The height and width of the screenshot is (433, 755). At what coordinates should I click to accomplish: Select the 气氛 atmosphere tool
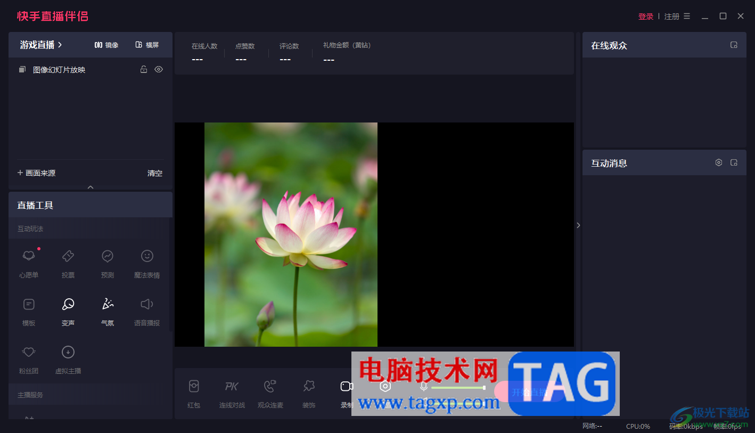click(108, 311)
